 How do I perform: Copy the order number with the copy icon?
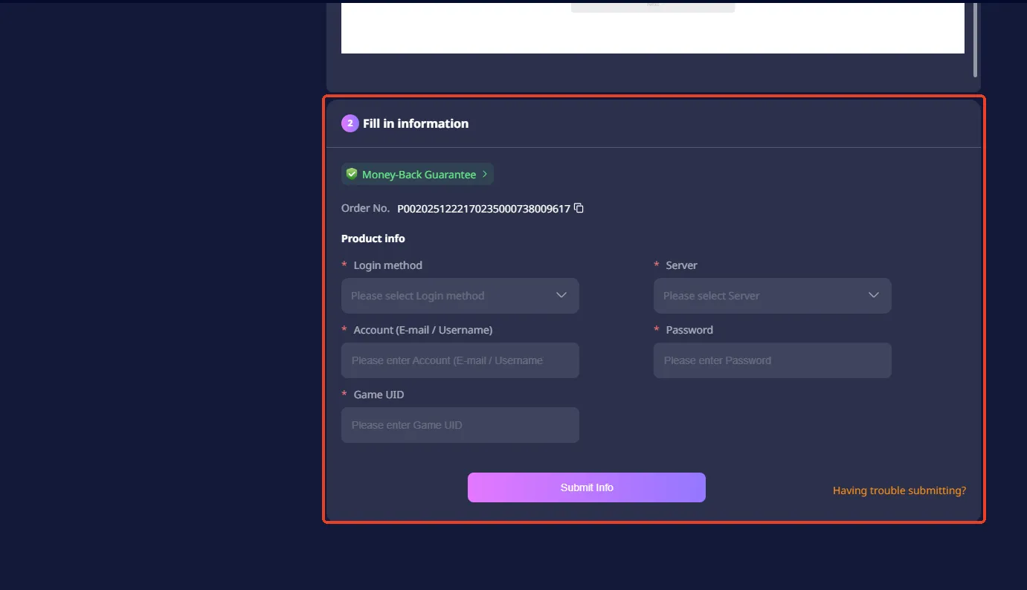[579, 209]
